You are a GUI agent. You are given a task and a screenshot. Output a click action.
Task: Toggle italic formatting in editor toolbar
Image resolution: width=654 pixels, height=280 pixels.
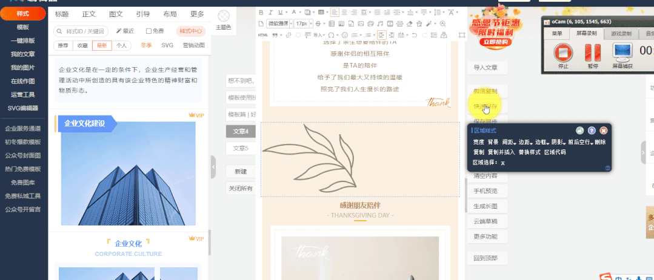click(x=271, y=12)
